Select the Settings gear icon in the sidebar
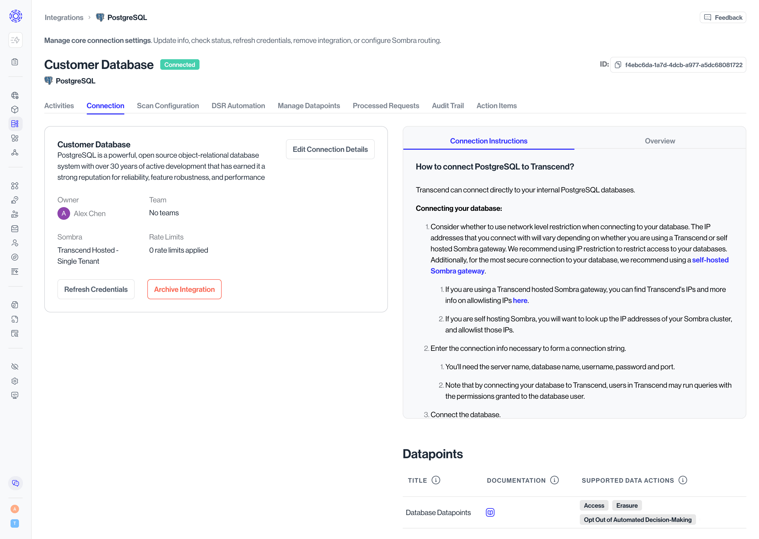Viewport: 759px width, 539px height. click(15, 381)
